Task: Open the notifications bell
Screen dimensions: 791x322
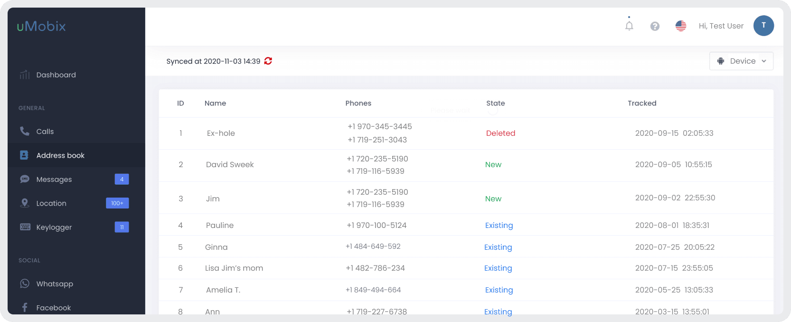Action: coord(629,26)
